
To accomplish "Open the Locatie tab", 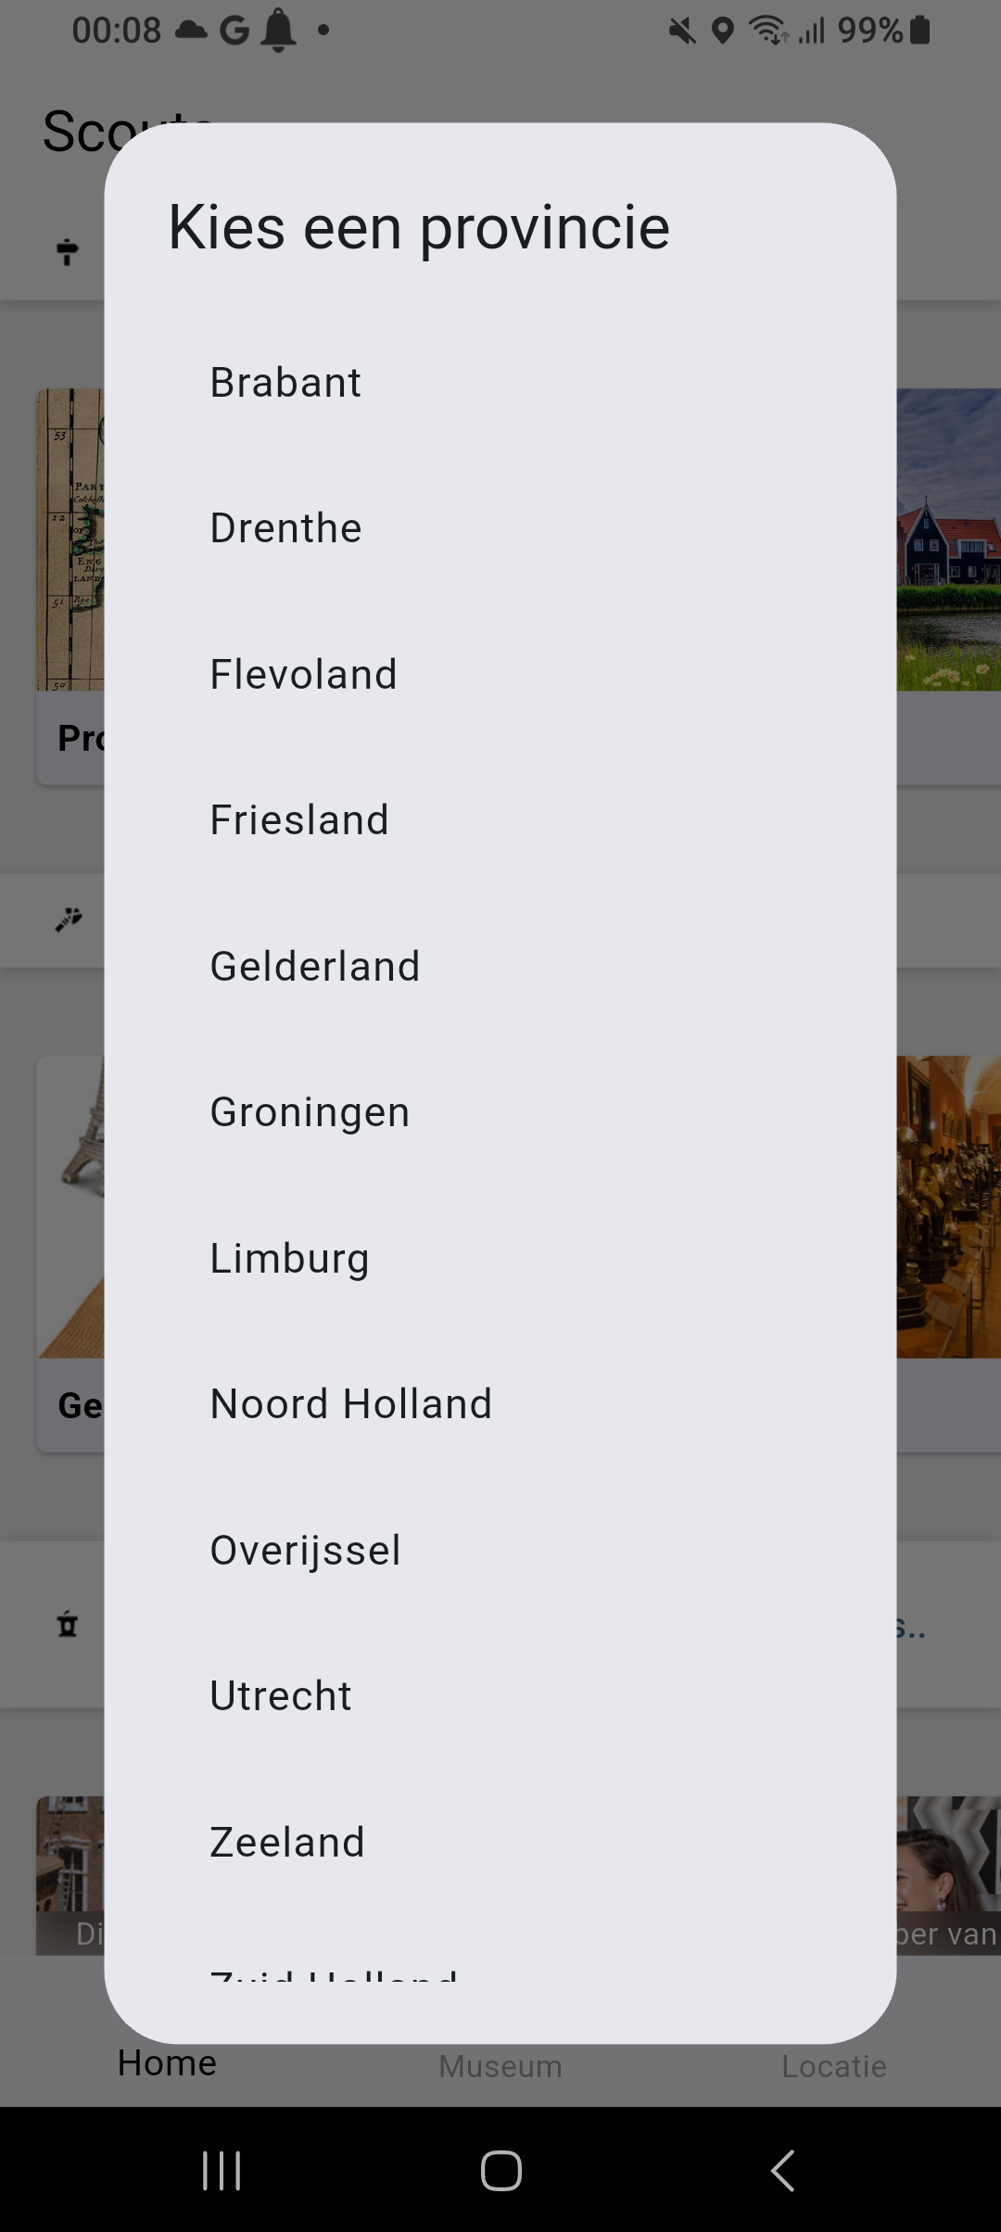I will (834, 2067).
